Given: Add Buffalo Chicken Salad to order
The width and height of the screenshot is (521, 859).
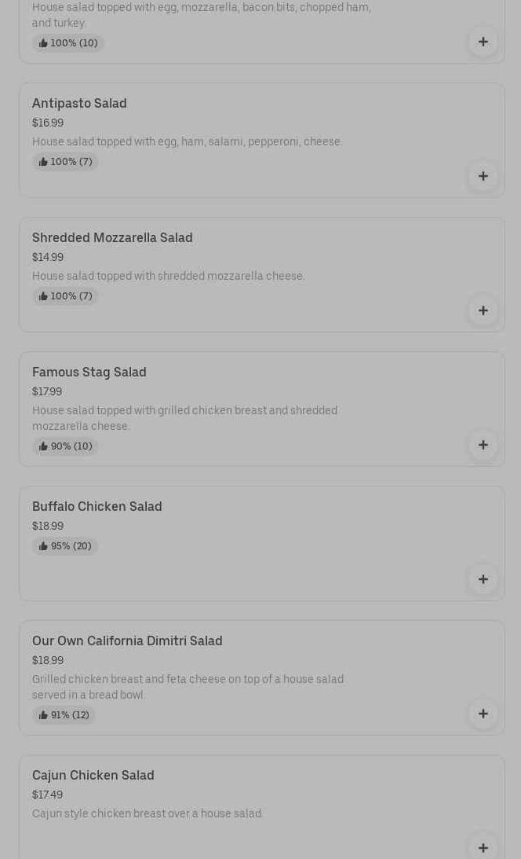Looking at the screenshot, I should click(483, 579).
